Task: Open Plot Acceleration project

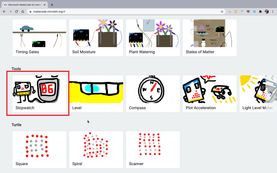Action: 210,94
